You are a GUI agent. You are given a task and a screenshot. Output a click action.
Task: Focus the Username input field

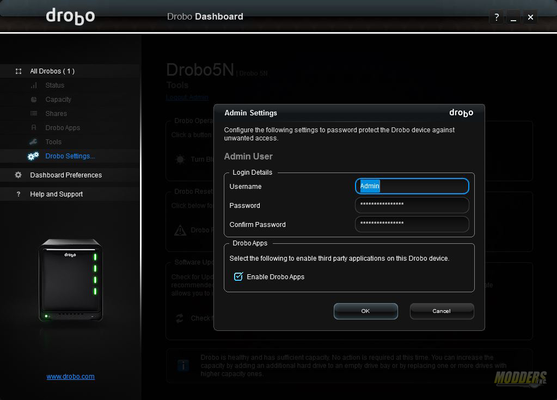tap(412, 186)
